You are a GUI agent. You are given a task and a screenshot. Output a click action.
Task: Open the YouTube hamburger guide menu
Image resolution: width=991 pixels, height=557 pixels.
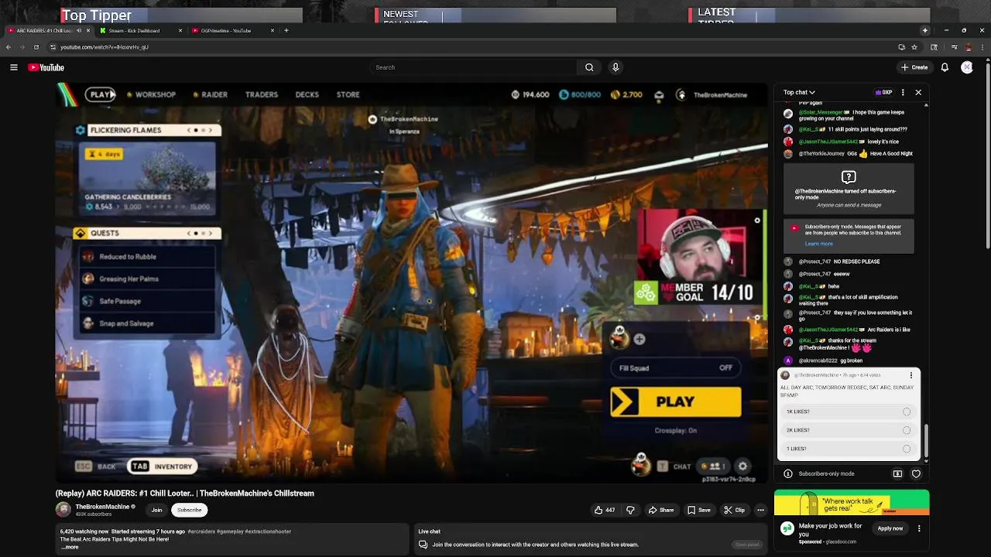(x=13, y=67)
